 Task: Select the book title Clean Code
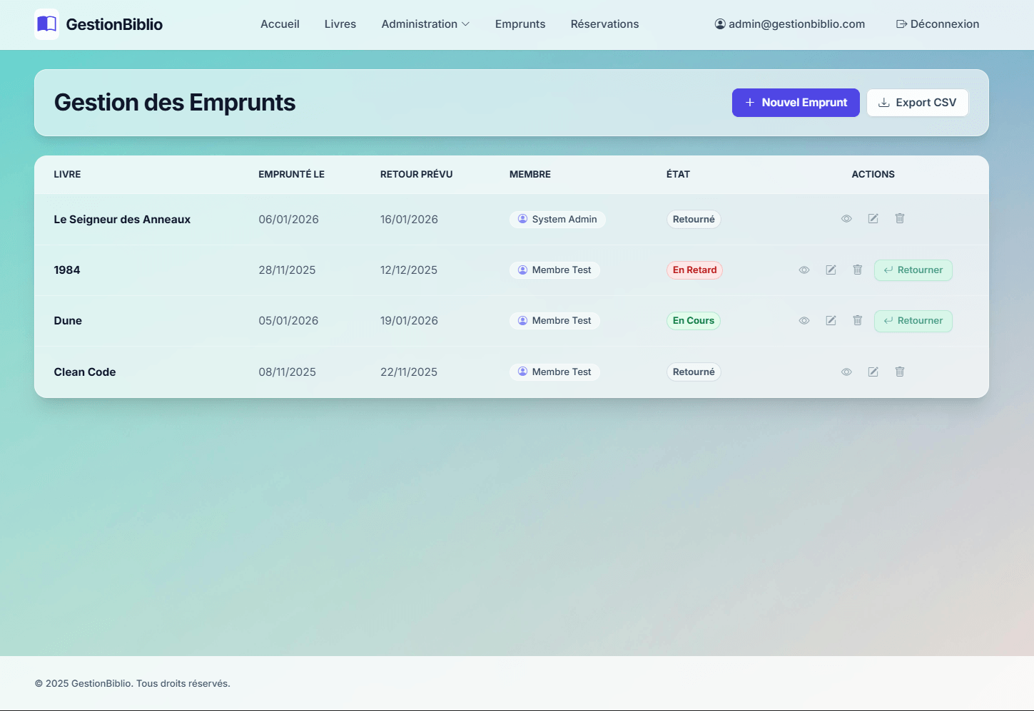tap(85, 372)
